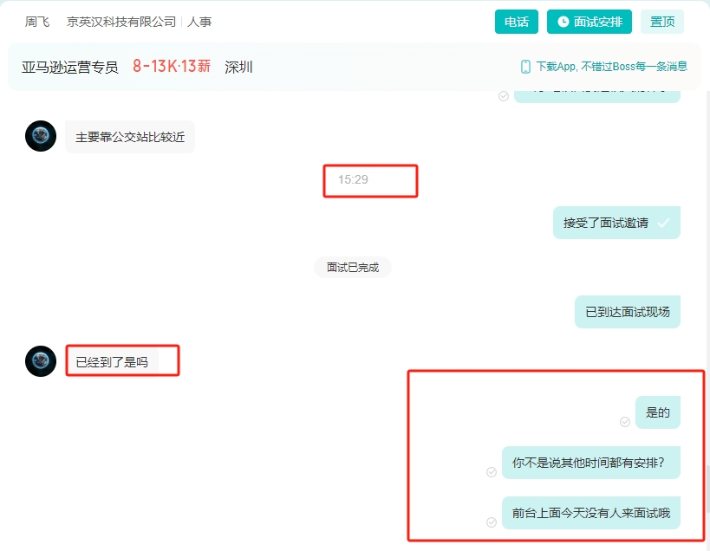Open the 面试安排 interview schedule

click(x=589, y=22)
